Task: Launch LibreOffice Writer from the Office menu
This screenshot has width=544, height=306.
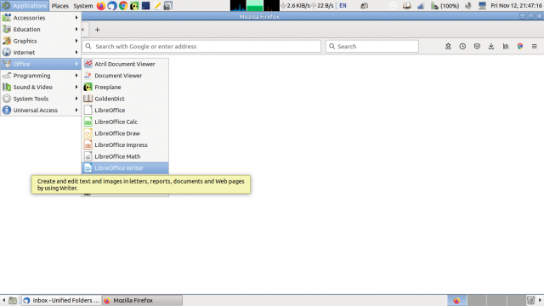Action: pos(125,168)
